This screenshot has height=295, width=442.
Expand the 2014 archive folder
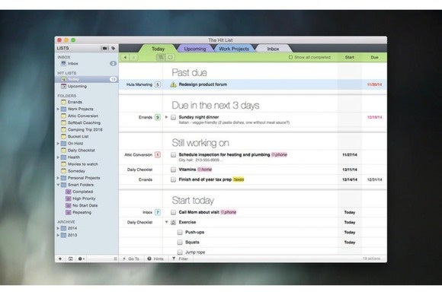point(58,228)
